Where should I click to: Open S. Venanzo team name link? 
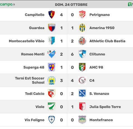tap(99, 93)
